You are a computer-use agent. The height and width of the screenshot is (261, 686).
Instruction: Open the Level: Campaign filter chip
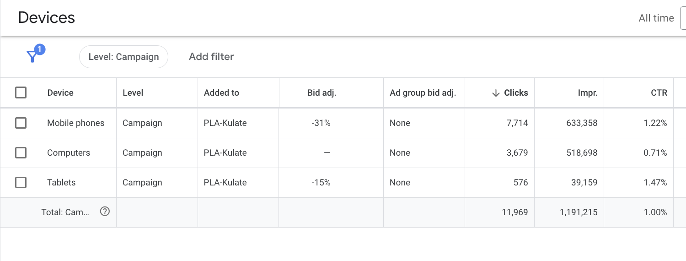(123, 57)
